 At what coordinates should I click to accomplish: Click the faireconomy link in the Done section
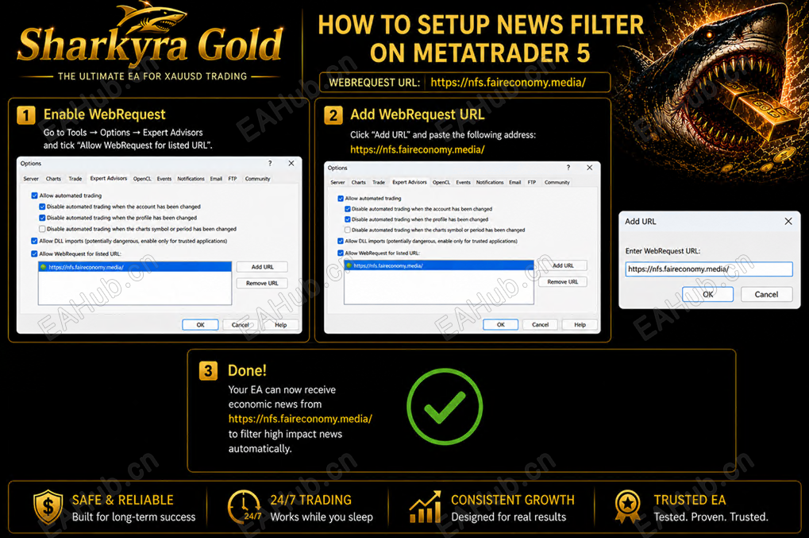click(x=300, y=419)
